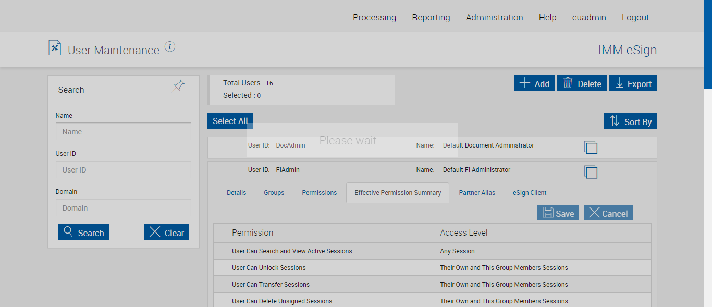Viewport: 712px width, 307px height.
Task: Click into the User ID search field
Action: pyautogui.click(x=124, y=169)
